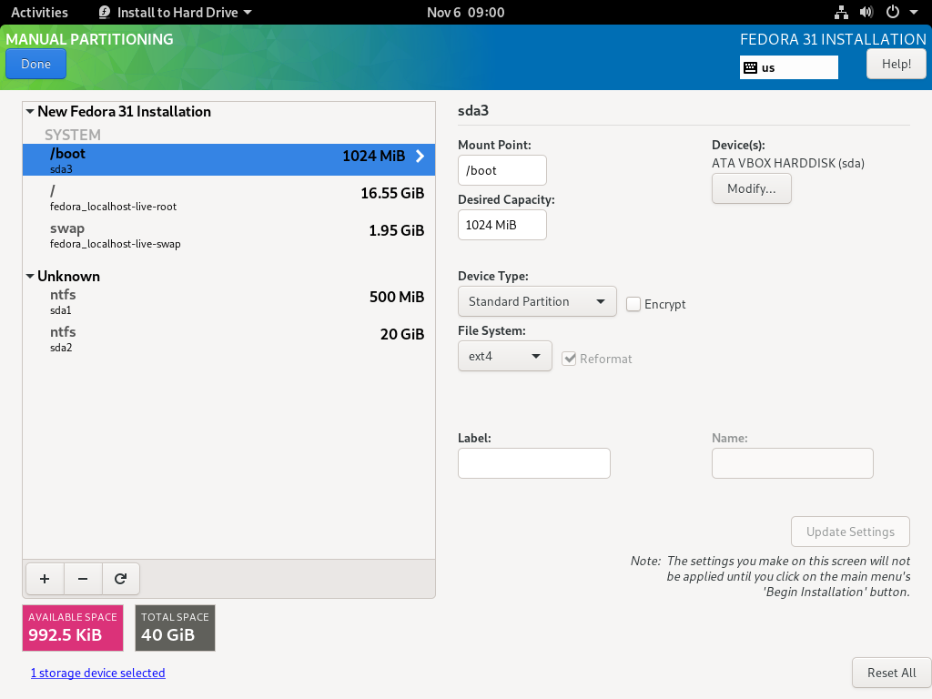This screenshot has width=932, height=699.
Task: Add a new mount point with plus button
Action: point(45,579)
